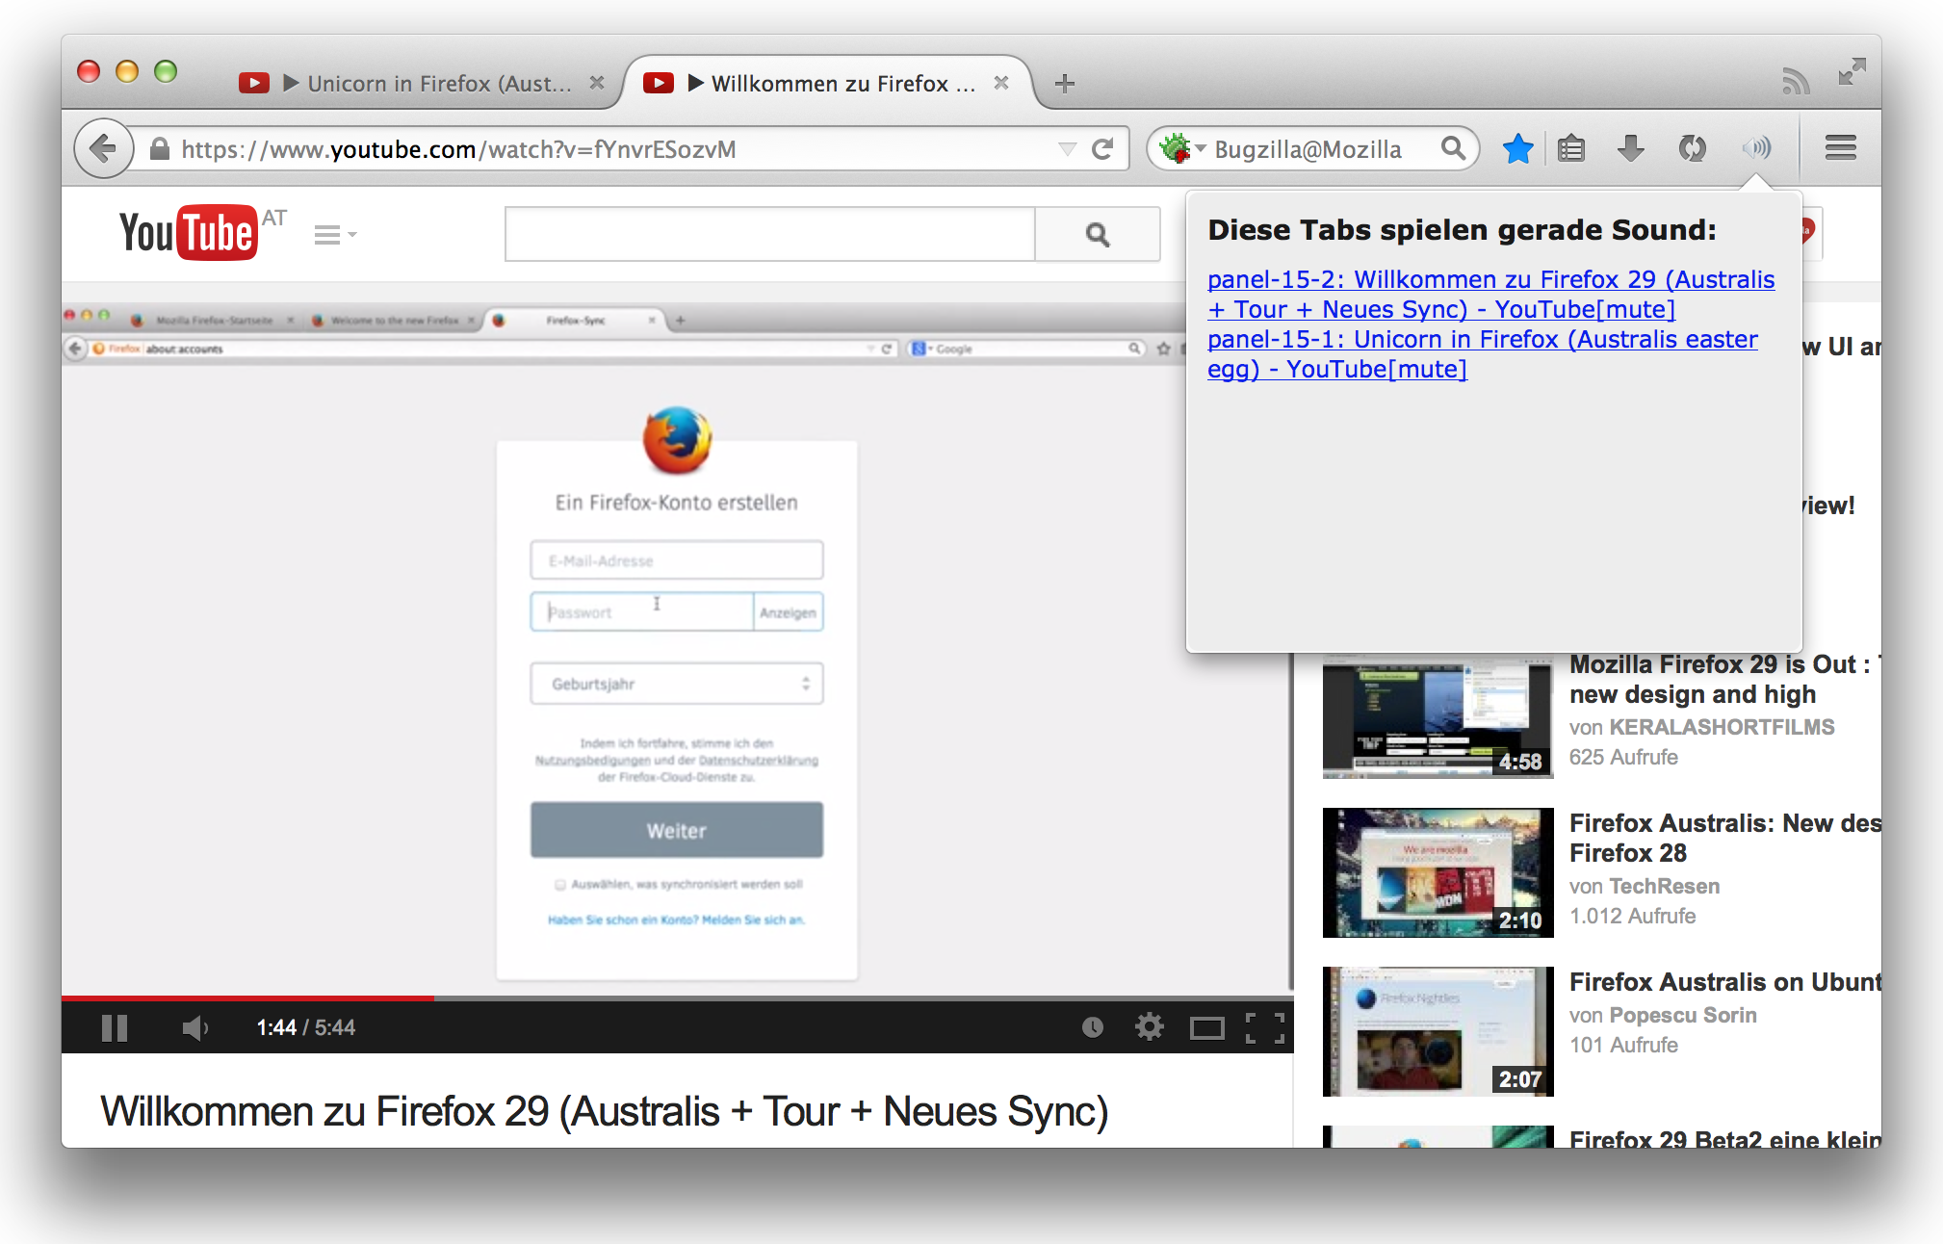
Task: Toggle theater mode in the player
Action: click(x=1206, y=1028)
